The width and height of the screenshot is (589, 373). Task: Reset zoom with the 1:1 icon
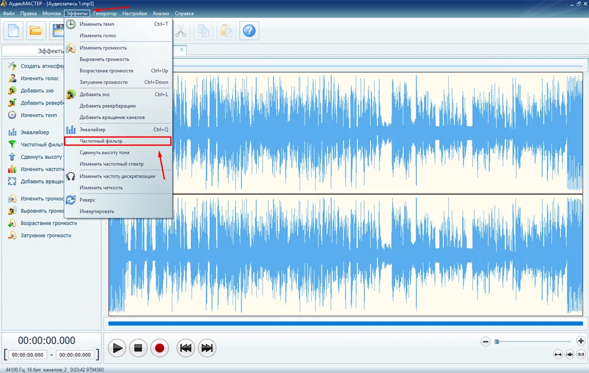click(581, 354)
